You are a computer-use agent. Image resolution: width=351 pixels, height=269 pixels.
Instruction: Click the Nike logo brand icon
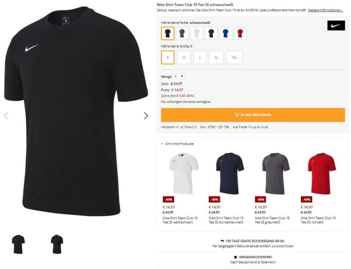click(x=336, y=26)
